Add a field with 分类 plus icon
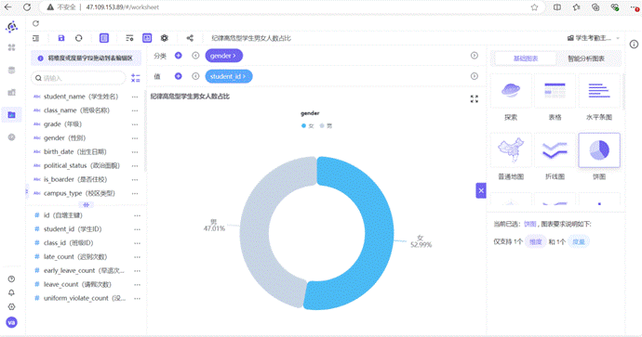 tap(178, 56)
